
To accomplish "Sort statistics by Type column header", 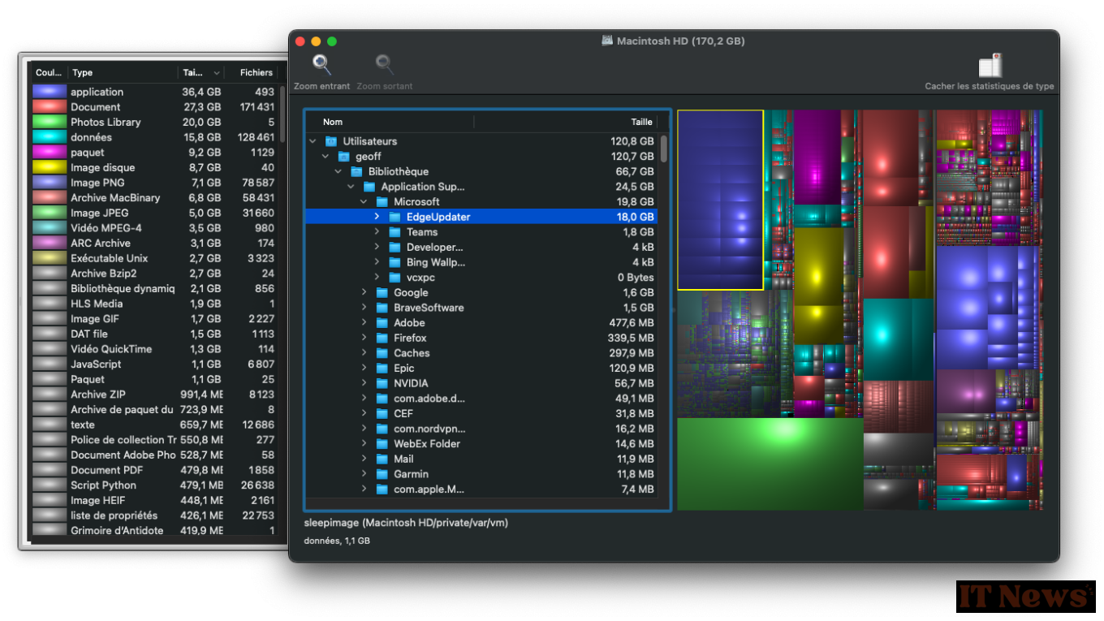I will point(123,72).
